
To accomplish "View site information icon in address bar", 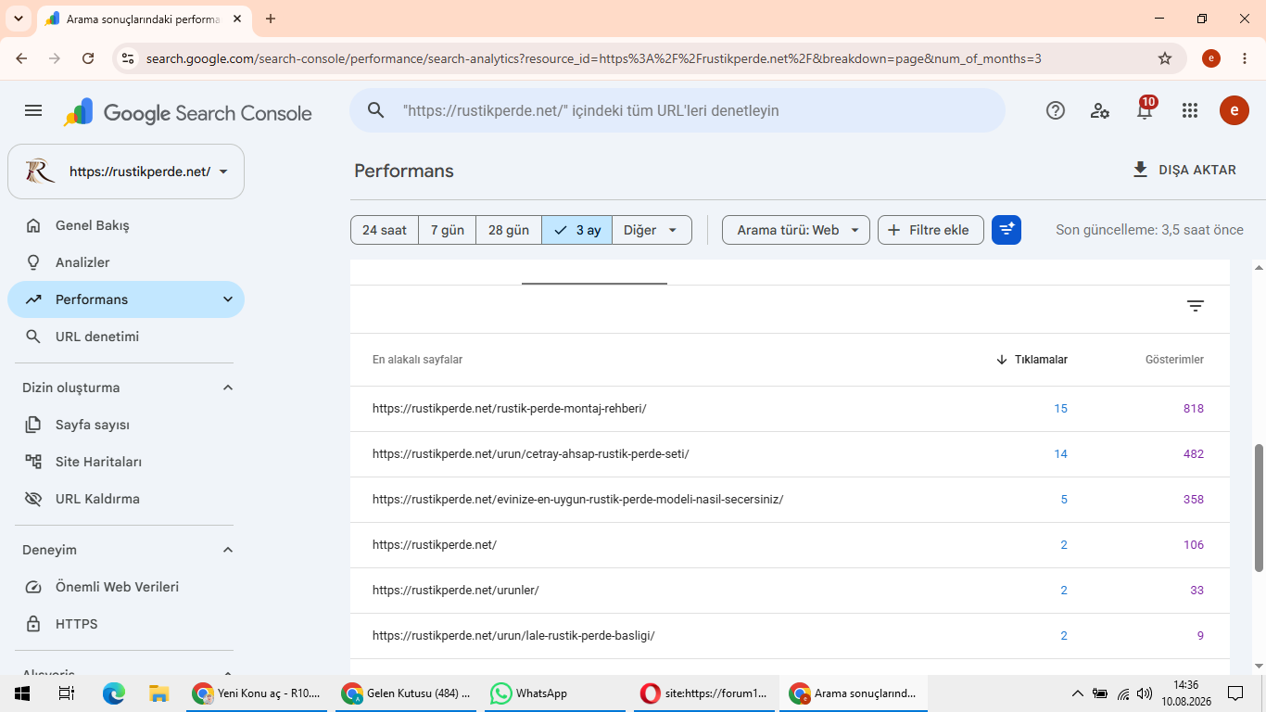I will pos(129,58).
